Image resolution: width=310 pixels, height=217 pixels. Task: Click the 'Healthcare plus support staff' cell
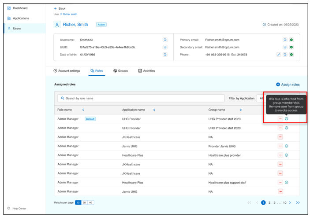[227, 183]
